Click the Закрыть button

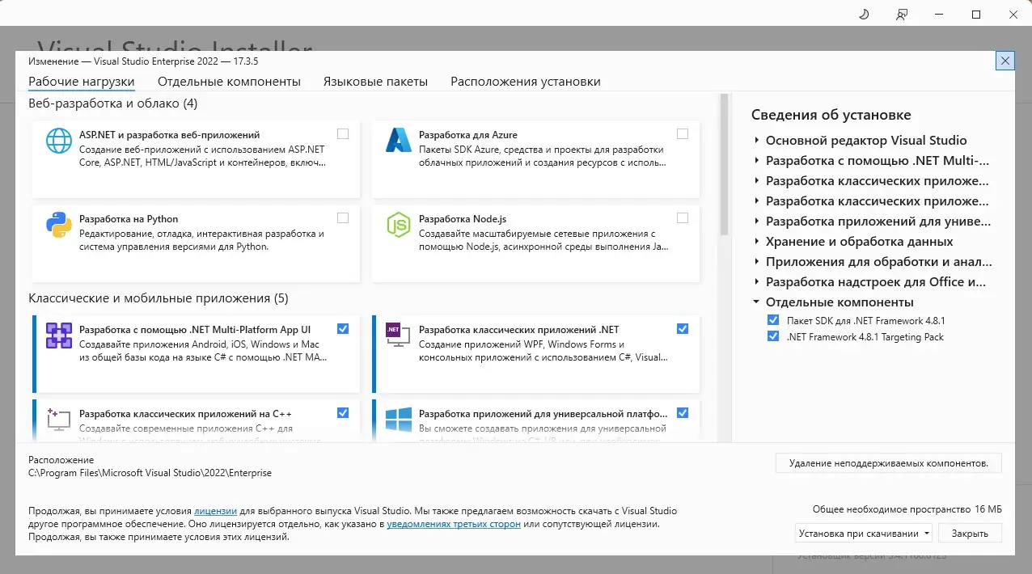(x=970, y=534)
